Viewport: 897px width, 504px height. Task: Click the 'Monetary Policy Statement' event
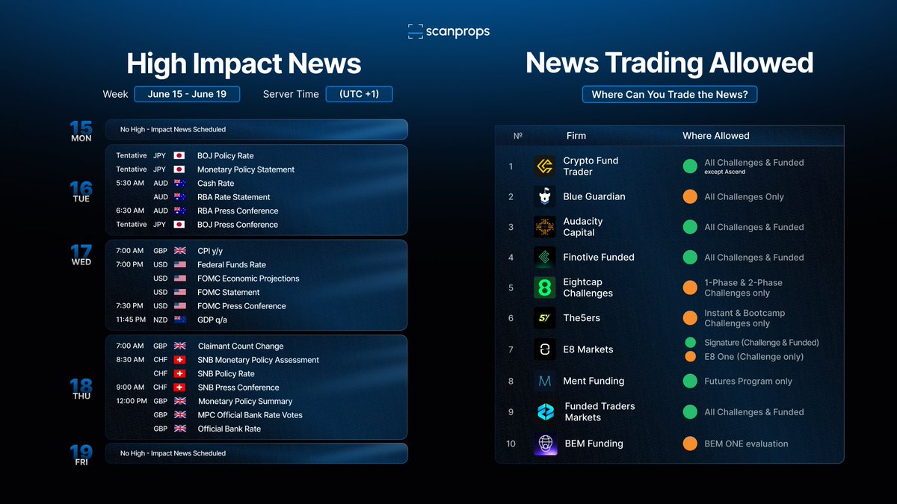(246, 169)
